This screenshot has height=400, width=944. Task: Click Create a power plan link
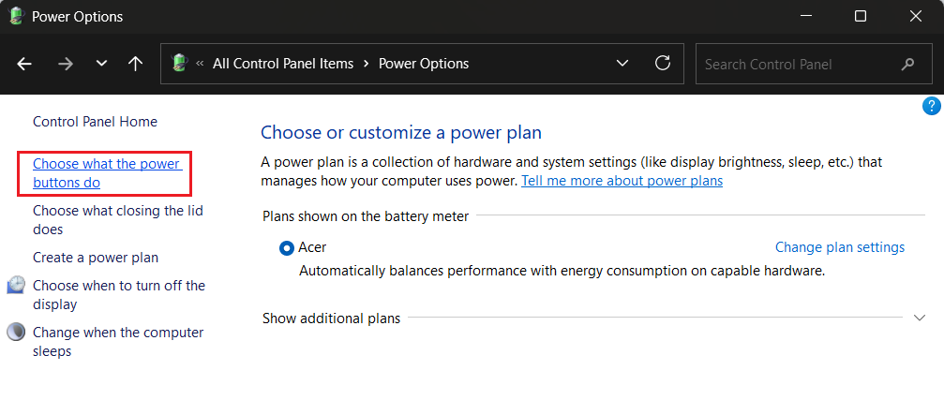[96, 258]
